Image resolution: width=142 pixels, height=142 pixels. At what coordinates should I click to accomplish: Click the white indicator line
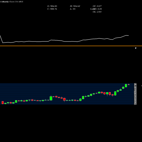64,39
